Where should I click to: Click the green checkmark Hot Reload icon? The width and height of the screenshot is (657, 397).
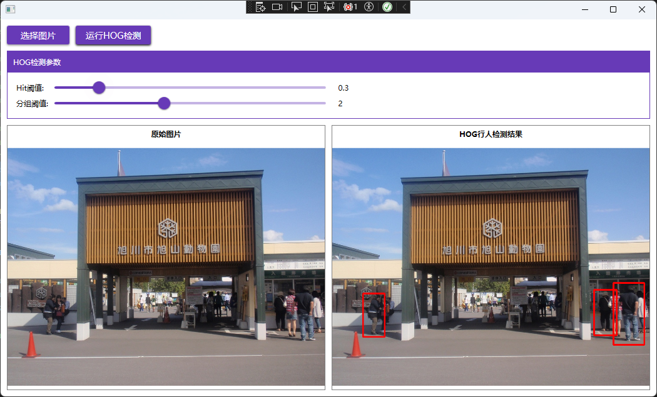[387, 7]
